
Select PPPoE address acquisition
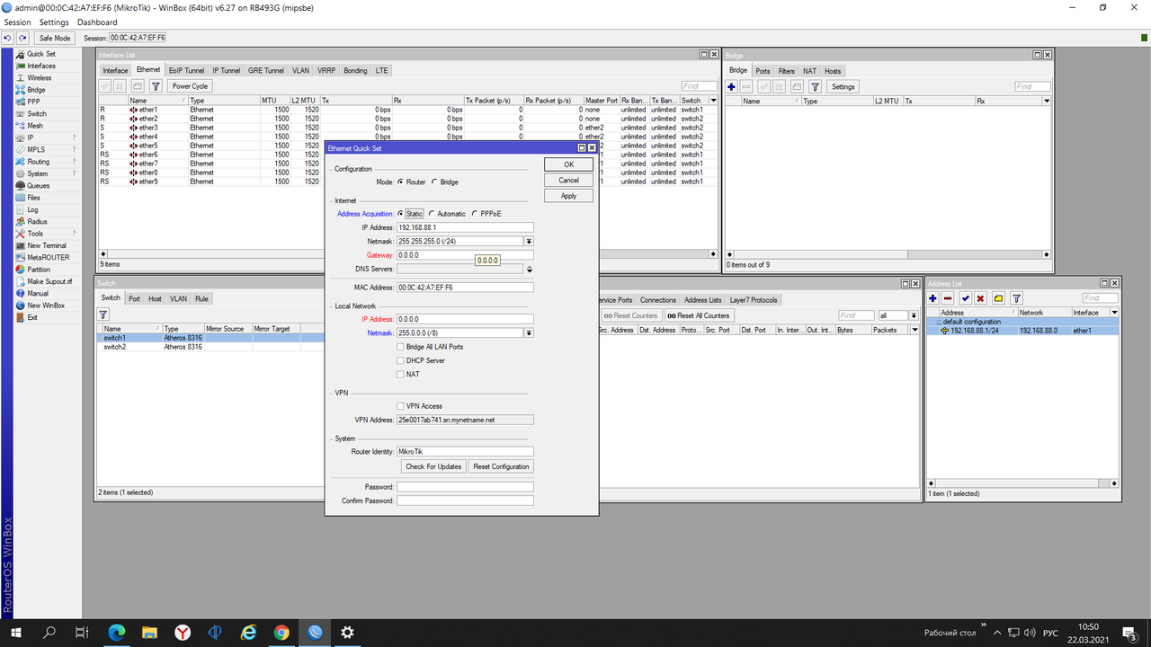[x=476, y=214]
